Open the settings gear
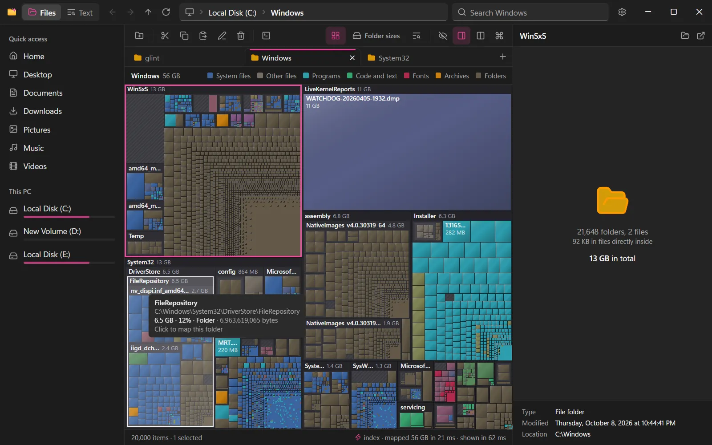 click(622, 12)
